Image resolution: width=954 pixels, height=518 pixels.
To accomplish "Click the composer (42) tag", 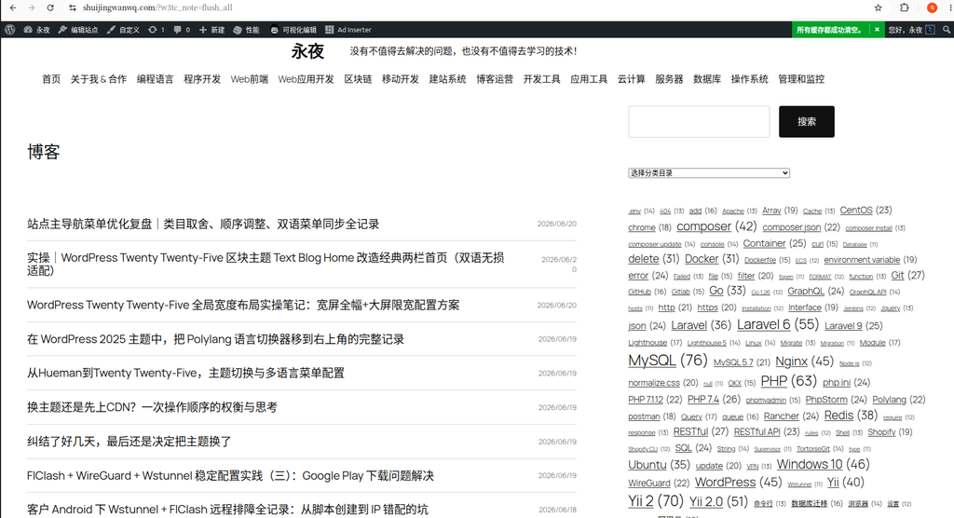I will [x=716, y=226].
